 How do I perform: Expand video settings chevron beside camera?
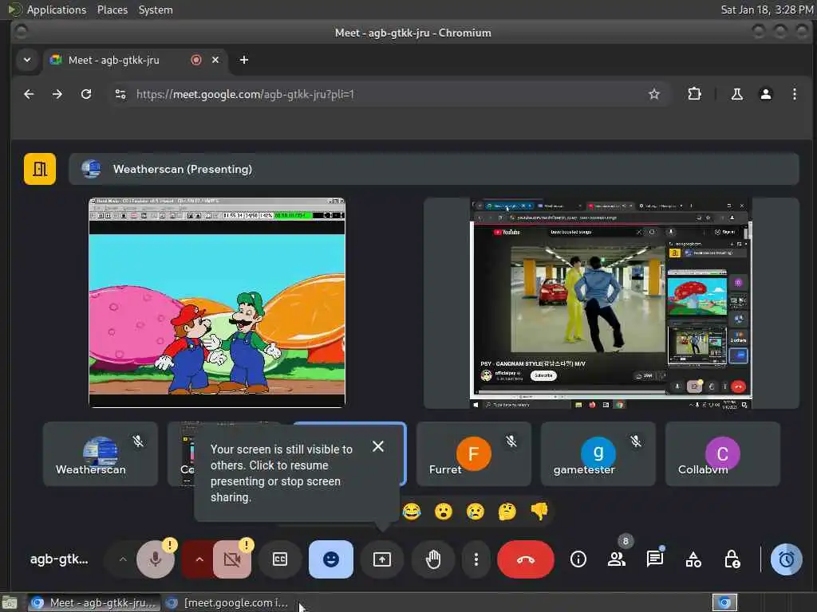click(x=199, y=559)
